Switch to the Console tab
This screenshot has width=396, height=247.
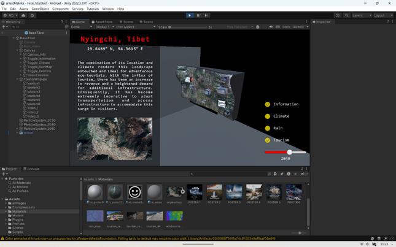point(32,169)
